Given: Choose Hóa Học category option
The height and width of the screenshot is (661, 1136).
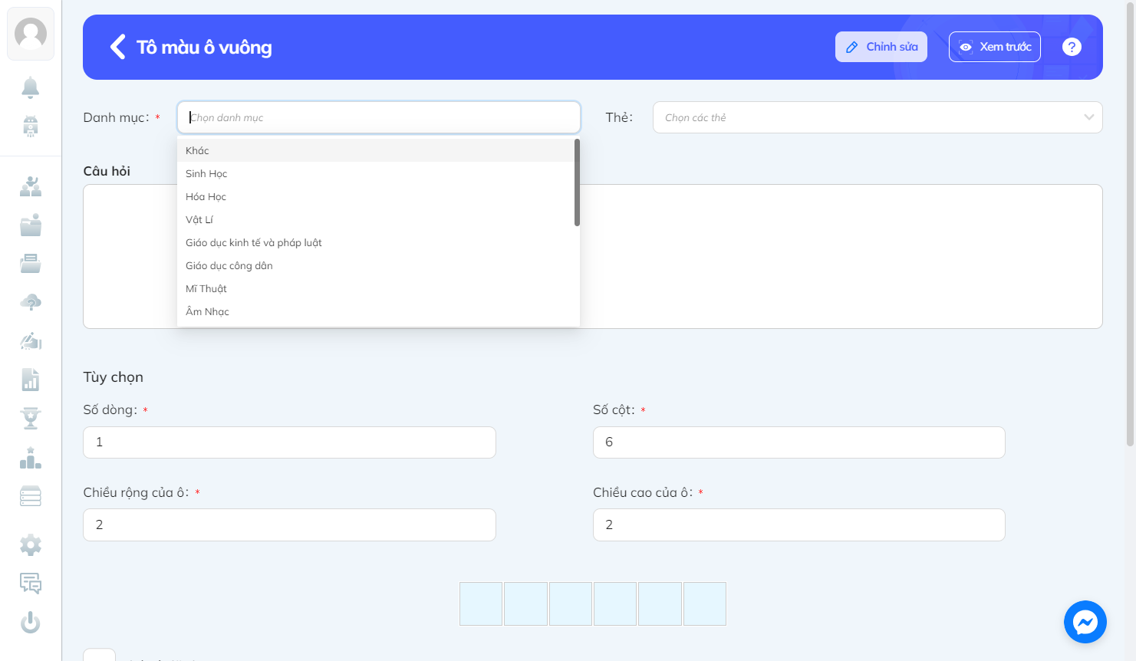Looking at the screenshot, I should click(x=376, y=196).
